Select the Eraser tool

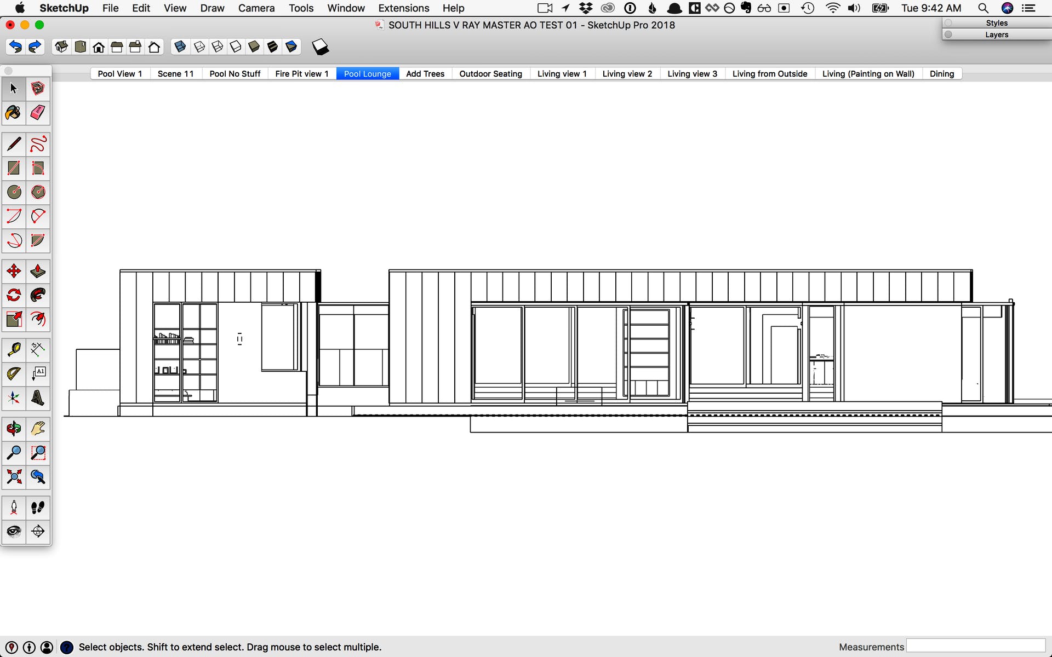(38, 113)
